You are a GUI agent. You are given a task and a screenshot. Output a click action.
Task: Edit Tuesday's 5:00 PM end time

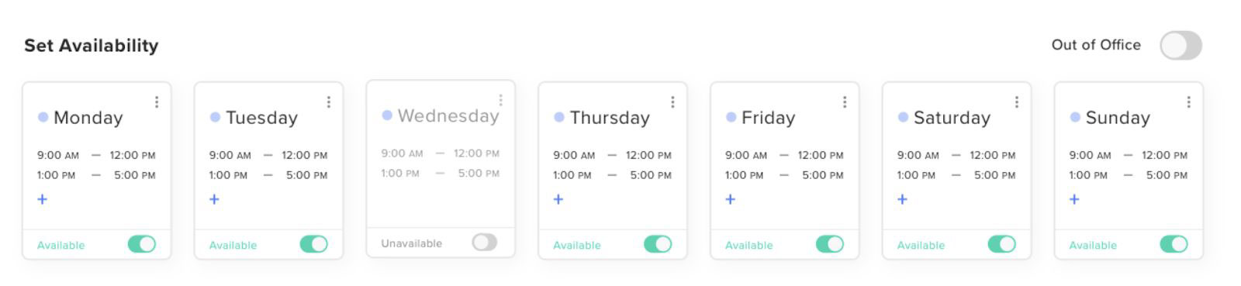(307, 175)
